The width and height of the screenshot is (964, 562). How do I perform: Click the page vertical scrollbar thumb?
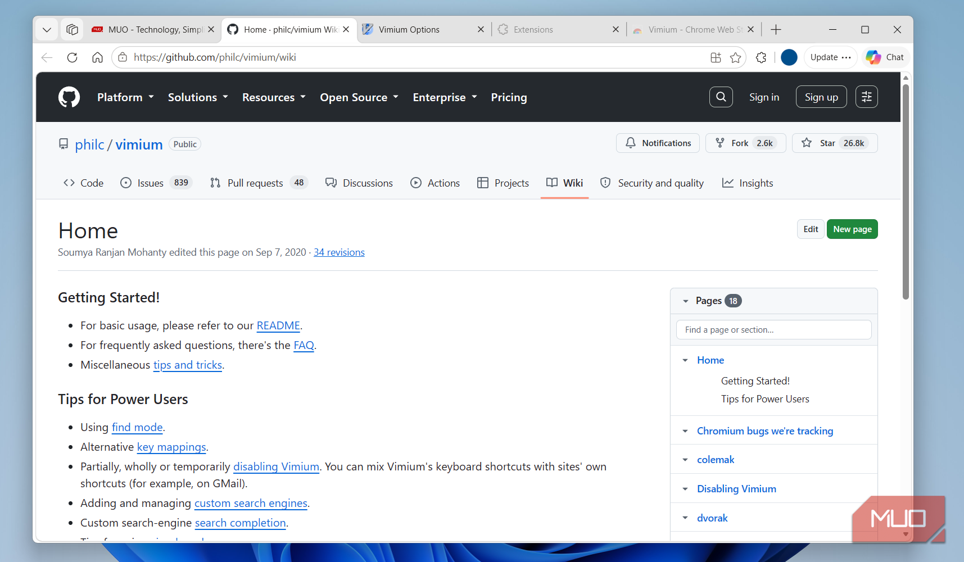coord(906,191)
